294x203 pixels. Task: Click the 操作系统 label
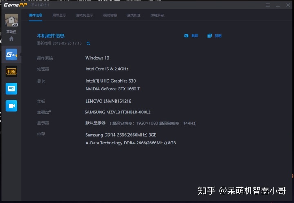45,58
